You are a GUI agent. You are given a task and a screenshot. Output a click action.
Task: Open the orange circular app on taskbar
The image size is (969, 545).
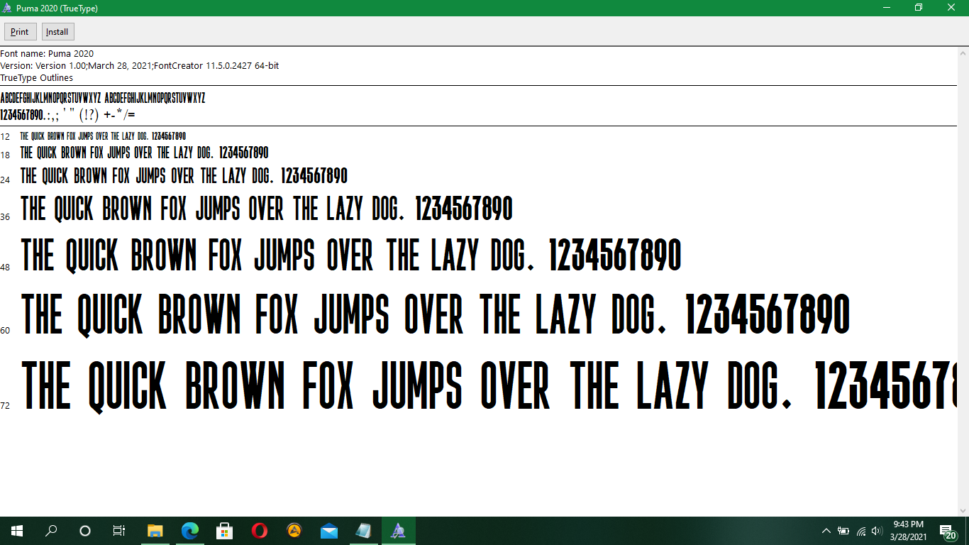[294, 531]
